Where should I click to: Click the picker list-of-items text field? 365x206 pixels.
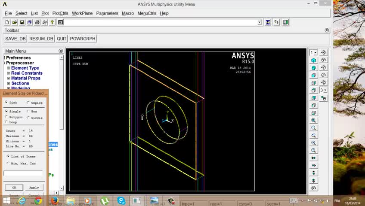click(x=23, y=173)
